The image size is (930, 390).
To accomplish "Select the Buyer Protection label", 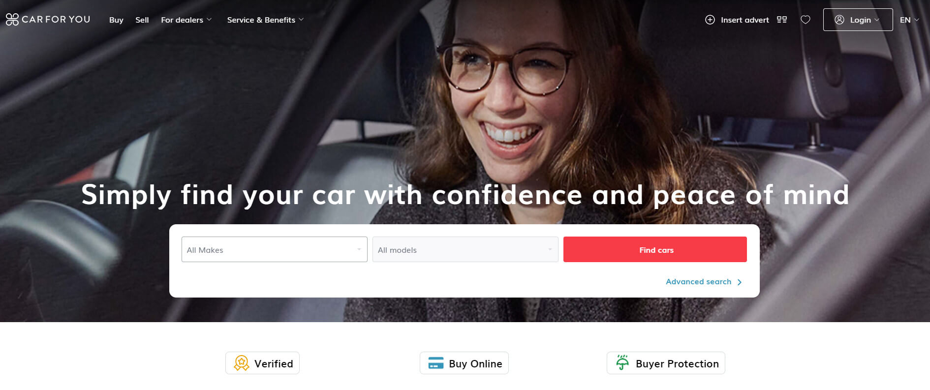I will tap(677, 363).
